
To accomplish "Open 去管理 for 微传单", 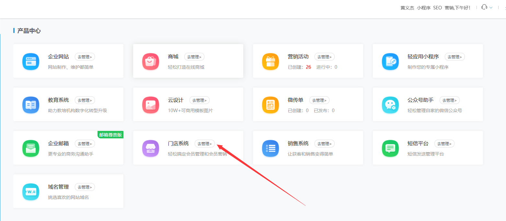I will (319, 100).
